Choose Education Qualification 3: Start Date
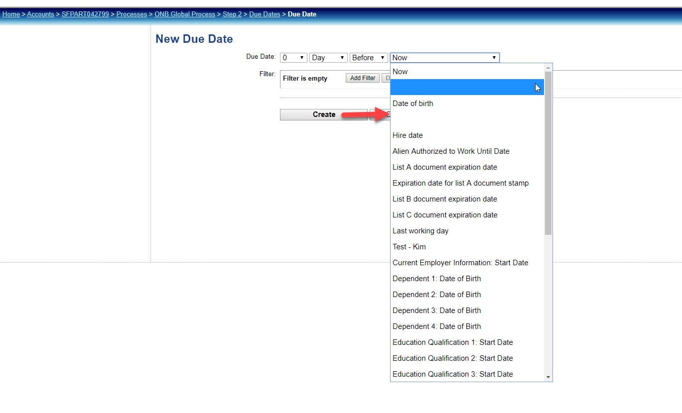Viewport: 682px width, 413px height. [467, 374]
